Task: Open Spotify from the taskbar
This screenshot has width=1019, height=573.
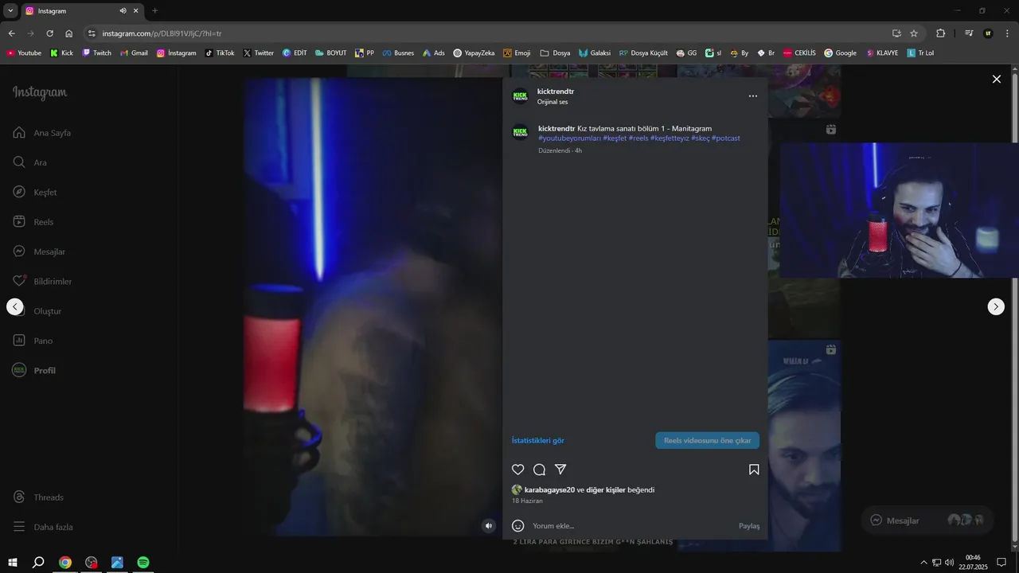Action: [143, 563]
